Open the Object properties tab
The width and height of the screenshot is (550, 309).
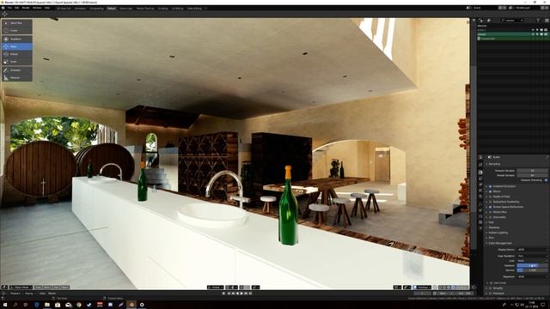[480, 204]
